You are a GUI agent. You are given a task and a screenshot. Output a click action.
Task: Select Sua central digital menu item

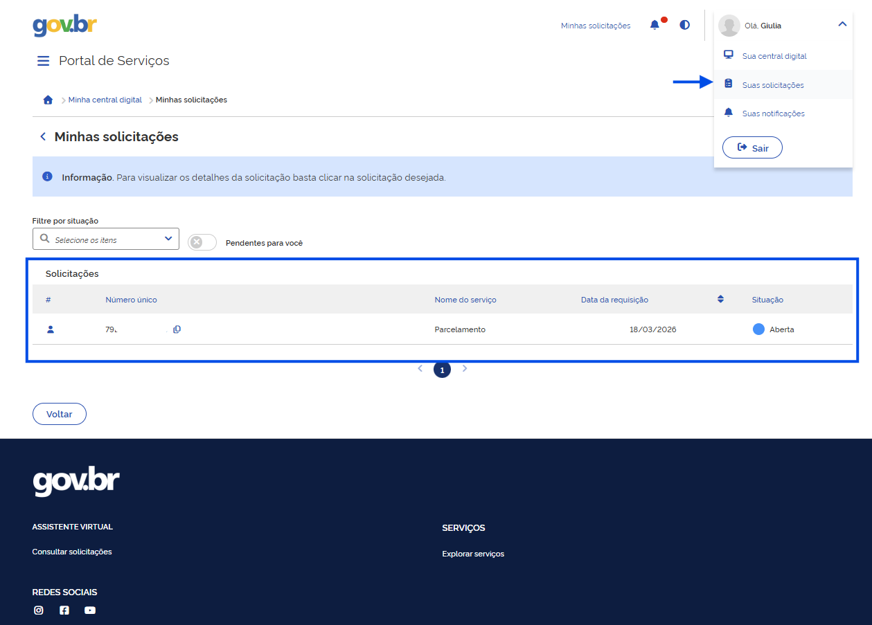tap(783, 56)
